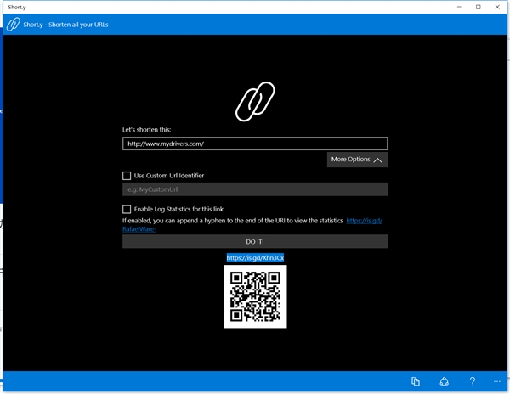Click the URL input with mydrivers.com
This screenshot has width=510, height=394.
tap(255, 144)
